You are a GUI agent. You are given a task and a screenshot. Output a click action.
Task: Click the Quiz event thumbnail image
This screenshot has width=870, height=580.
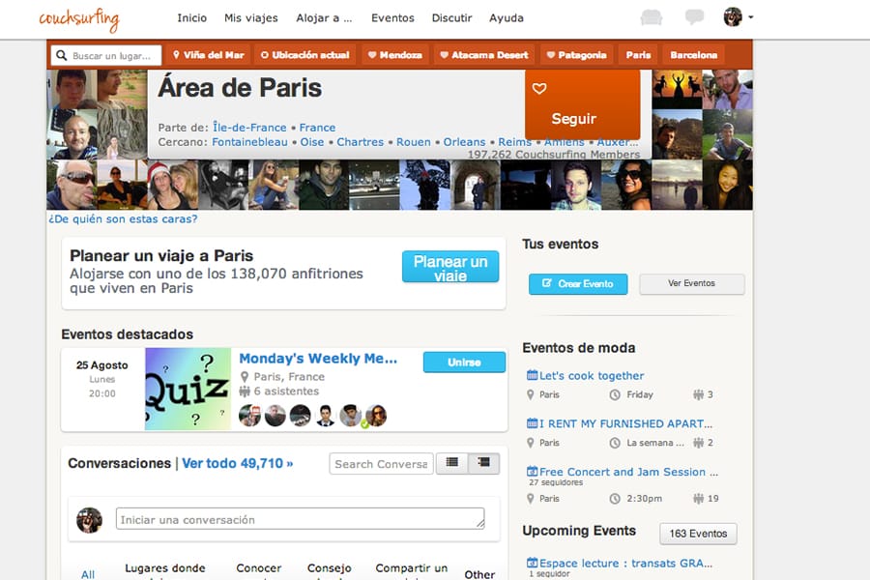(188, 389)
